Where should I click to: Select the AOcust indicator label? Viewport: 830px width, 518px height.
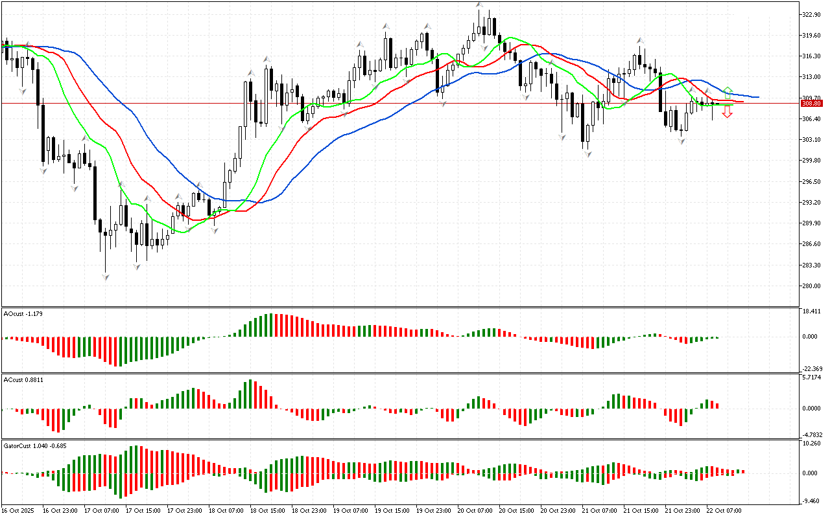[23, 314]
